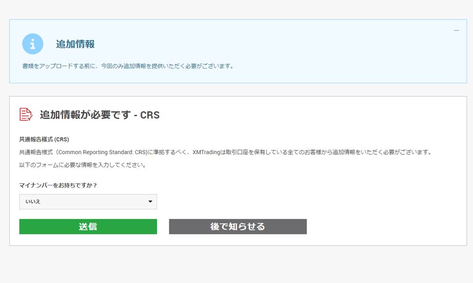This screenshot has height=283, width=473.
Task: Click the 共通報告様式 (CRS) section label
Action: pyautogui.click(x=44, y=139)
